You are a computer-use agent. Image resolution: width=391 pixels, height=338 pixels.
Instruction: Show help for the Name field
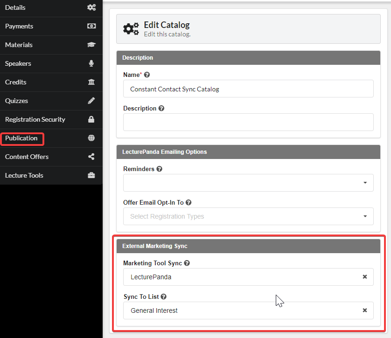click(x=147, y=75)
